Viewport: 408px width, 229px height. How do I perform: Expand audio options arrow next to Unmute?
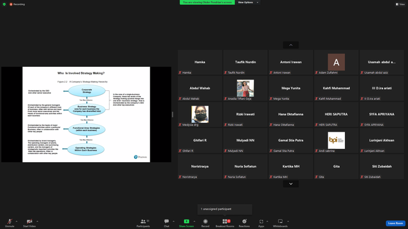(17, 221)
